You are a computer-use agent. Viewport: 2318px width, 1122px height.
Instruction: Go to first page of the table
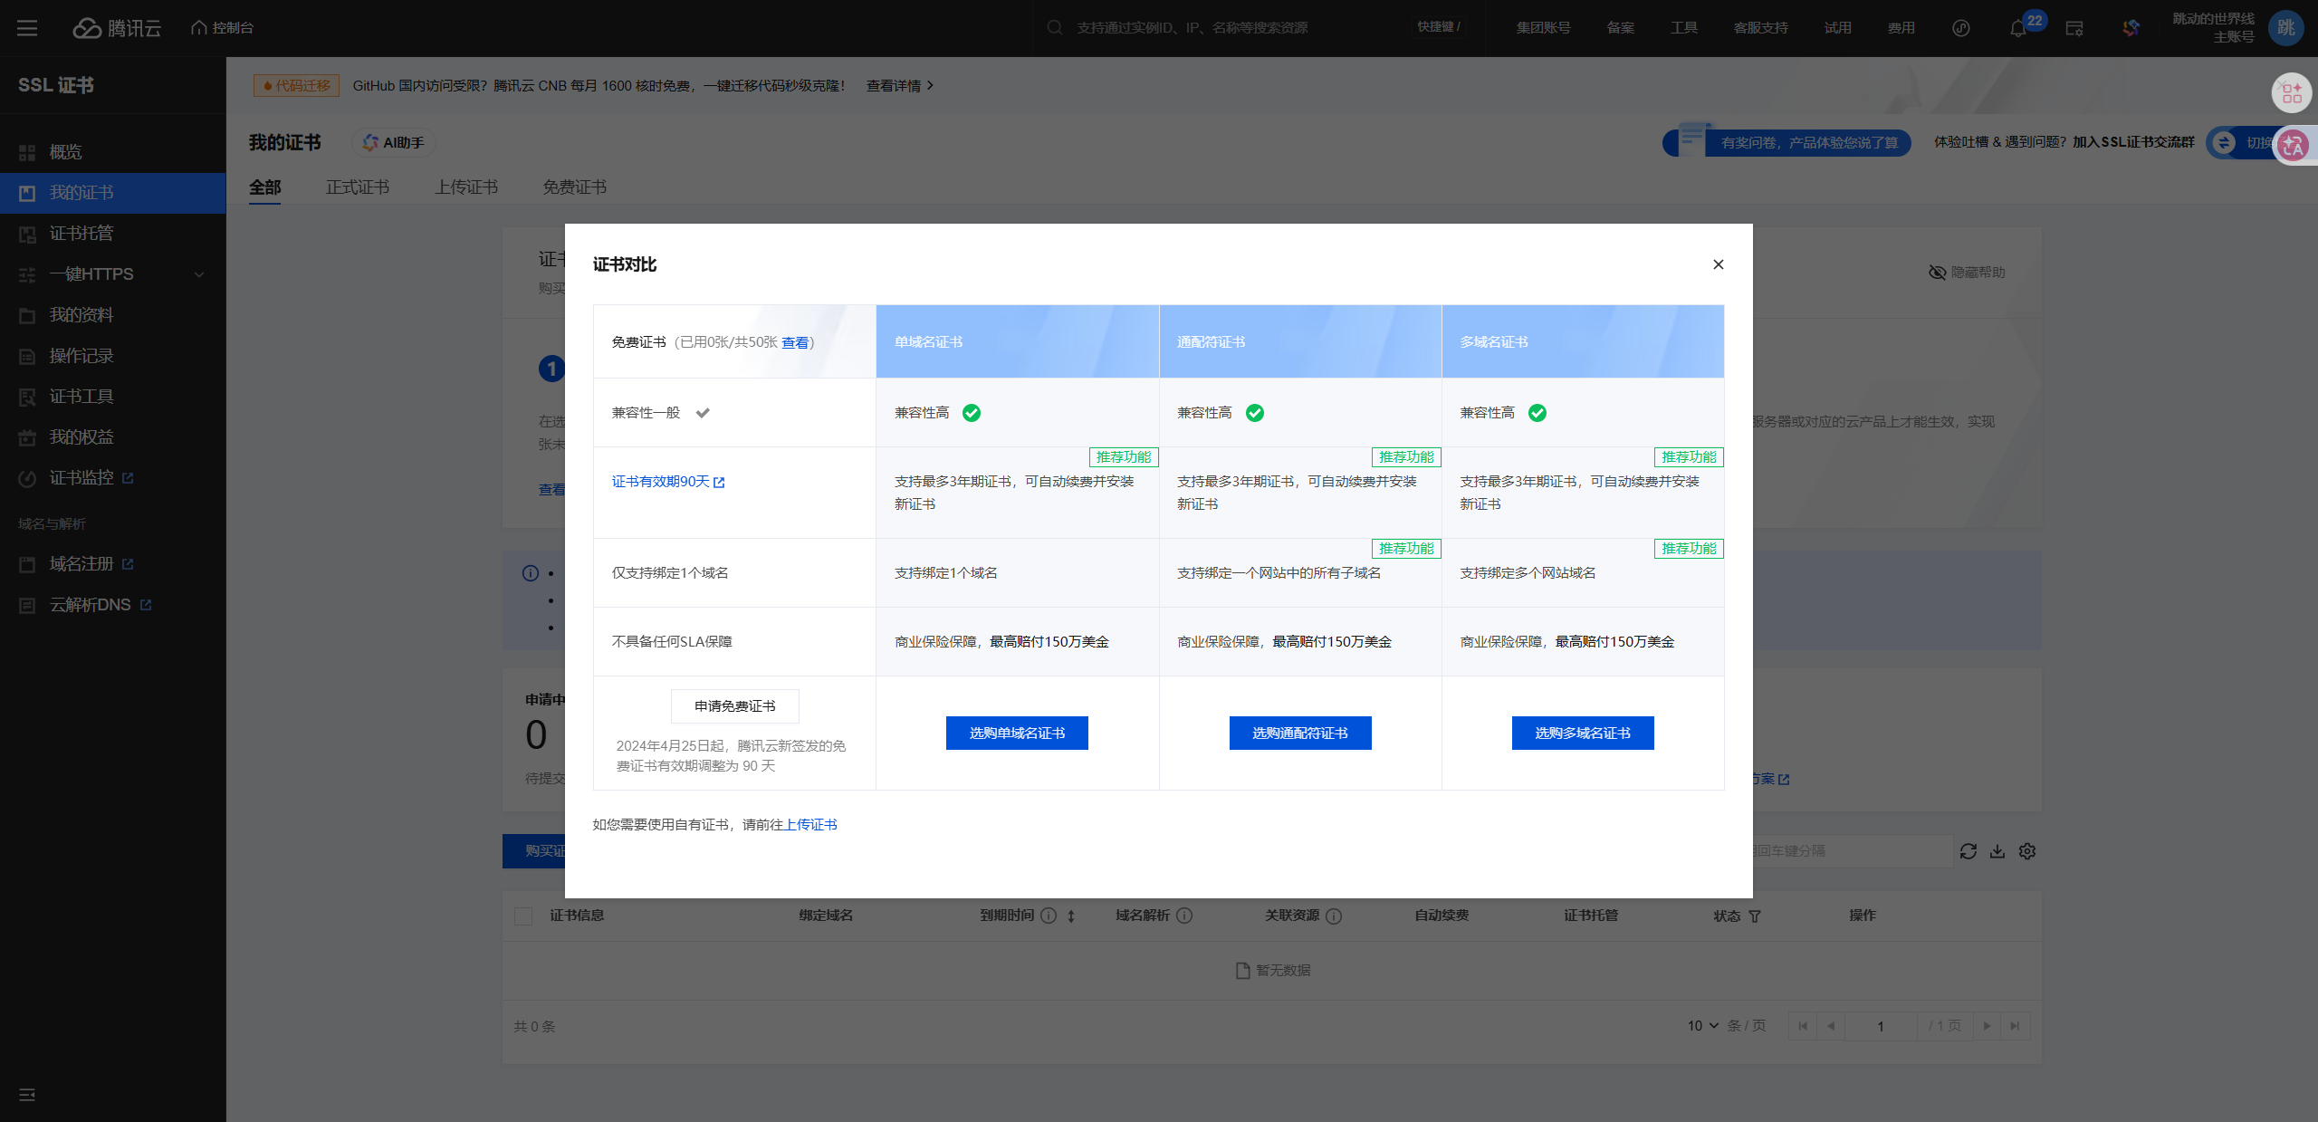pyautogui.click(x=1802, y=1026)
